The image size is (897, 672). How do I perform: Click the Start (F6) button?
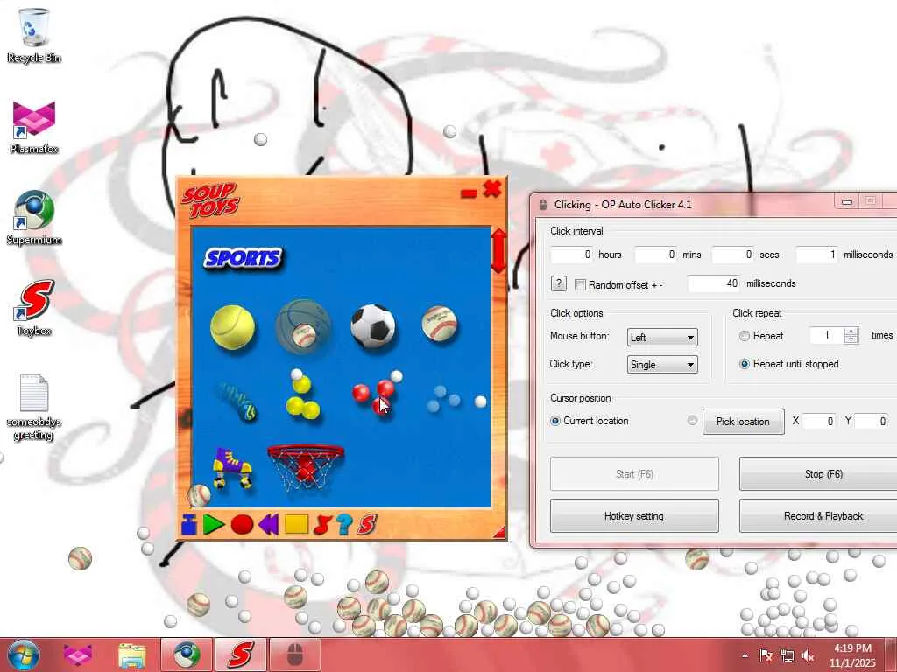[x=634, y=473]
